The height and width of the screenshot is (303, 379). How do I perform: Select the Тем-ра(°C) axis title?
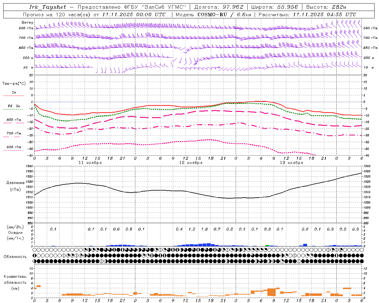pos(14,84)
